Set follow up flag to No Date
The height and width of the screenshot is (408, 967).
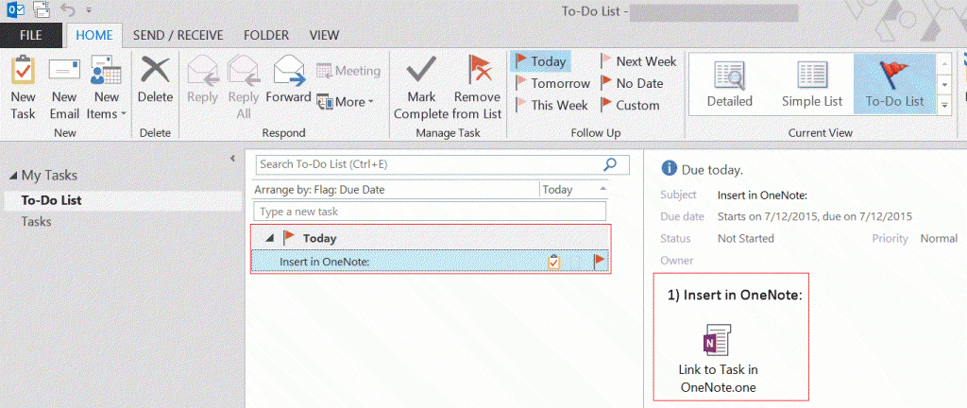tap(632, 83)
